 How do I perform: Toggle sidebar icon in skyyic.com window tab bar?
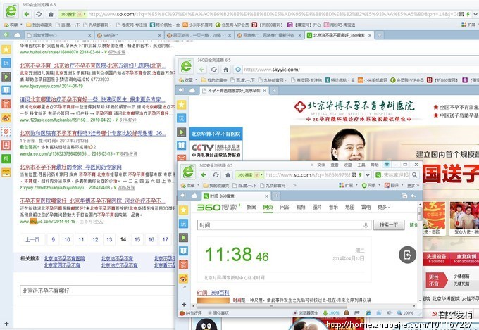182,90
